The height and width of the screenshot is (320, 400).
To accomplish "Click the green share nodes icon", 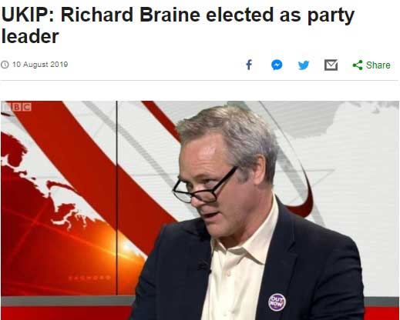I will (358, 65).
